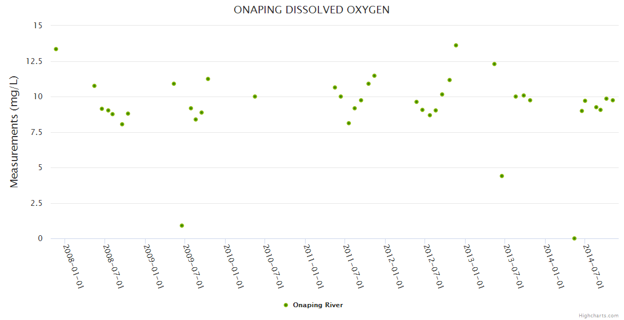
Task: Toggle the Onaping River series legend label
Action: point(317,305)
